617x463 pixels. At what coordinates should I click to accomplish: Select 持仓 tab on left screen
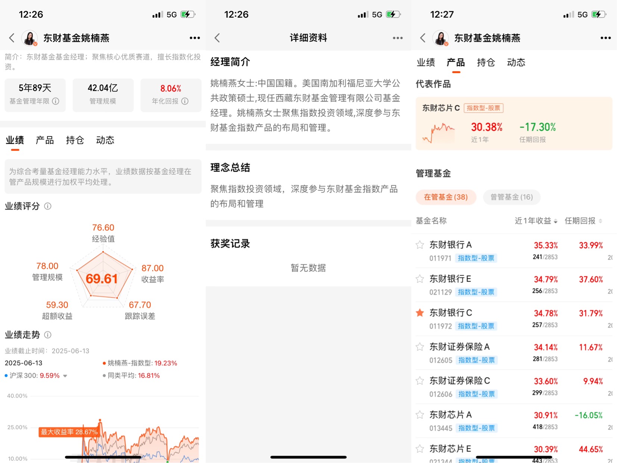tap(75, 140)
